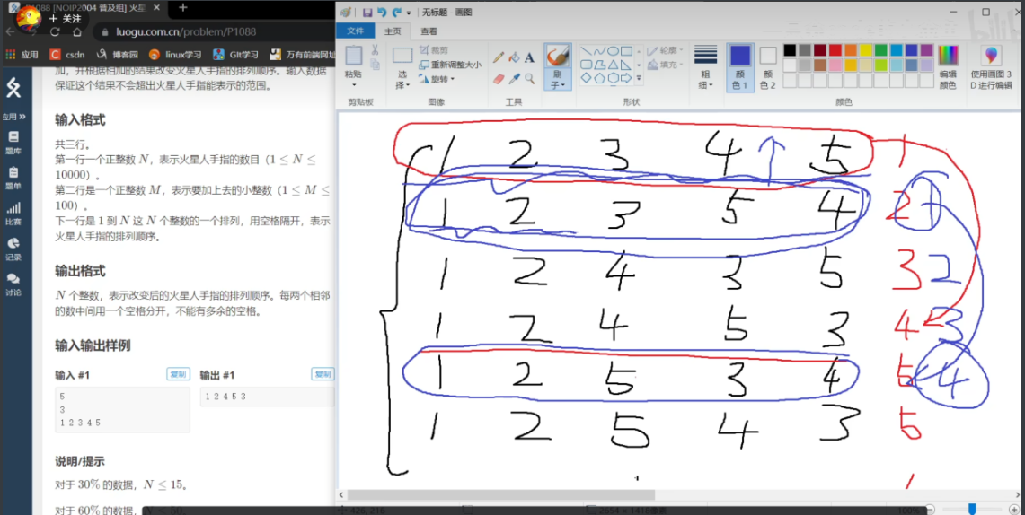Open 比赛 in luogu sidebar
The image size is (1025, 515).
[x=13, y=213]
